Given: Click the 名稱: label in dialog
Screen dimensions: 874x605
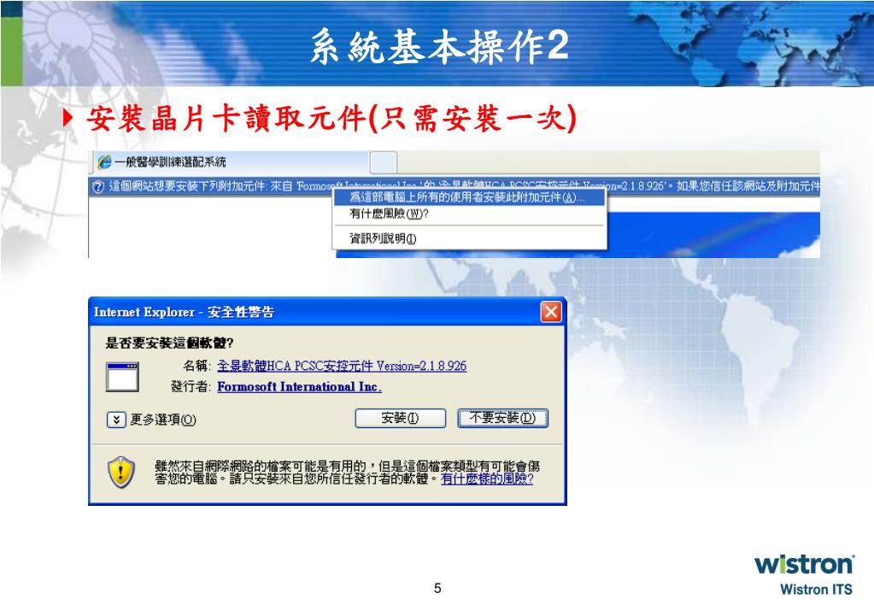Looking at the screenshot, I should 197,366.
